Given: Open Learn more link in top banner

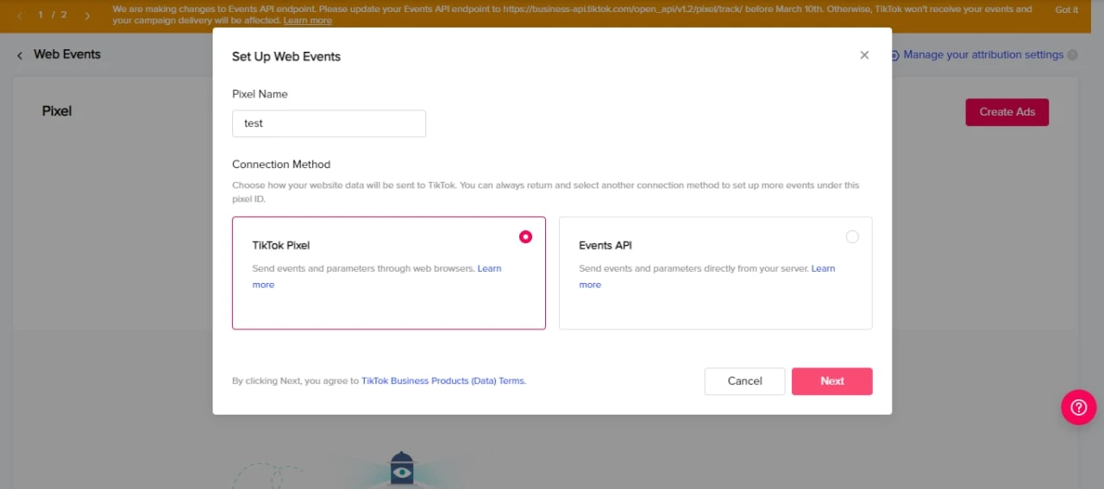Looking at the screenshot, I should (x=307, y=21).
